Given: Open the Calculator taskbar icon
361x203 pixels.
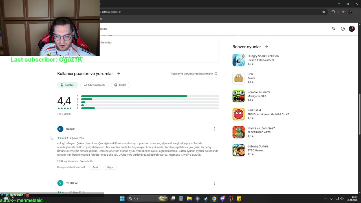Looking at the screenshot, I should coord(181,198).
